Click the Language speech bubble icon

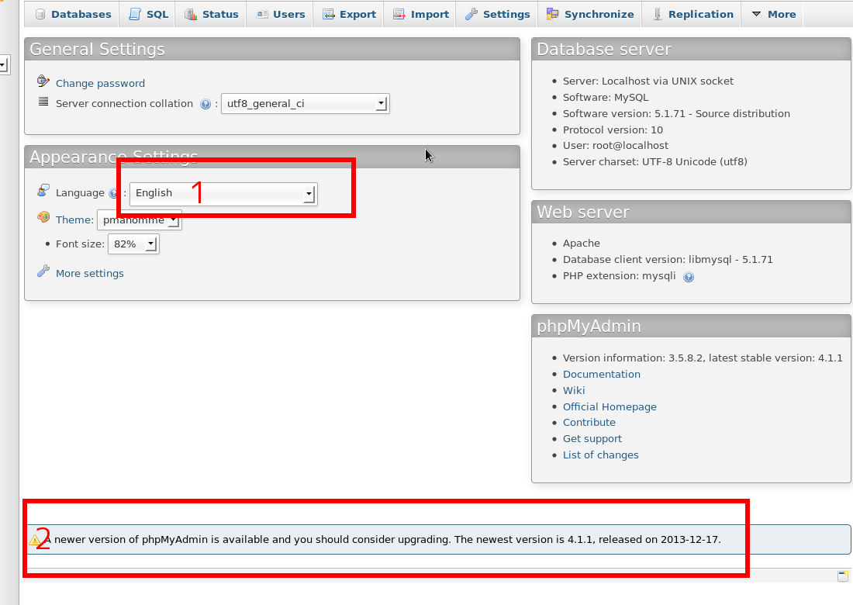43,192
